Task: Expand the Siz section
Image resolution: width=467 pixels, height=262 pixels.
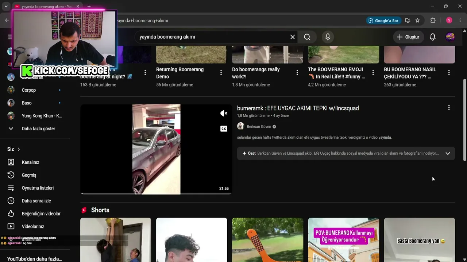Action: pos(14,149)
